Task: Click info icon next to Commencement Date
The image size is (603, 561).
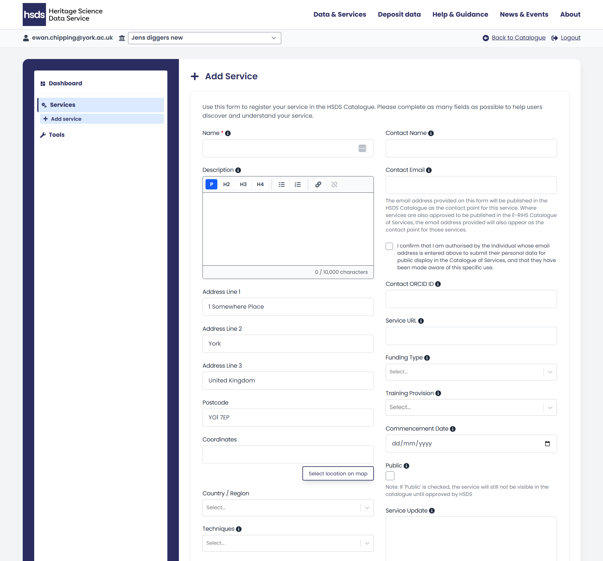Action: (453, 429)
